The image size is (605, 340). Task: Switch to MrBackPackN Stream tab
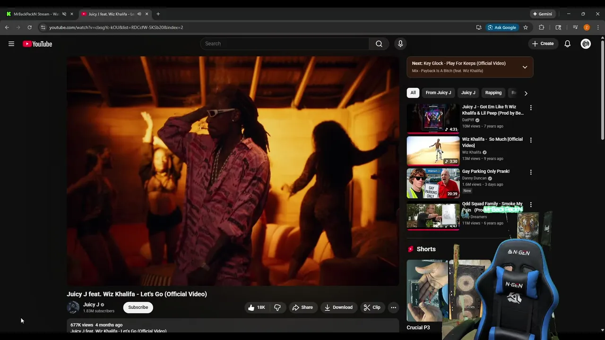[36, 14]
